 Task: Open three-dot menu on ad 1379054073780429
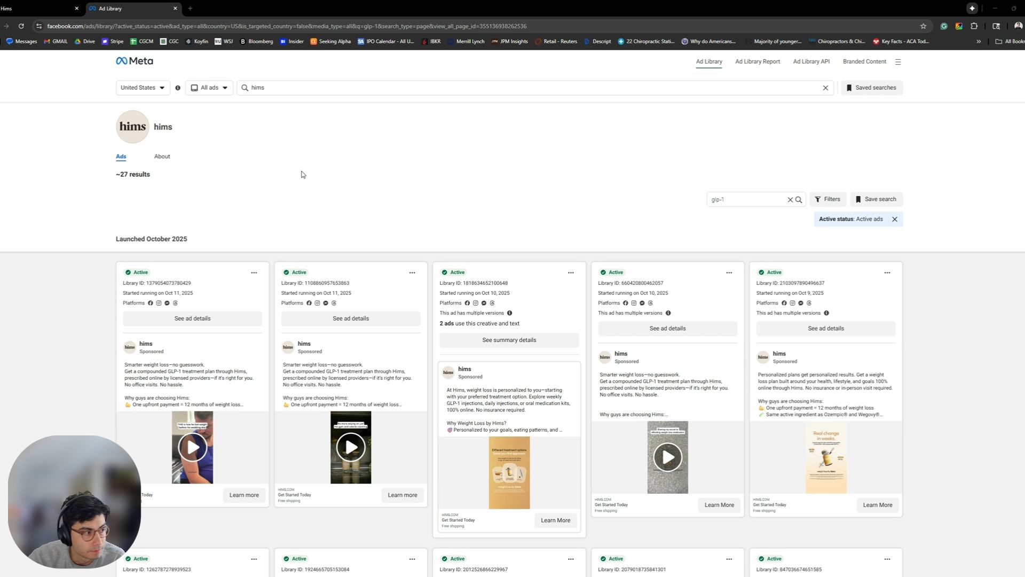[254, 273]
